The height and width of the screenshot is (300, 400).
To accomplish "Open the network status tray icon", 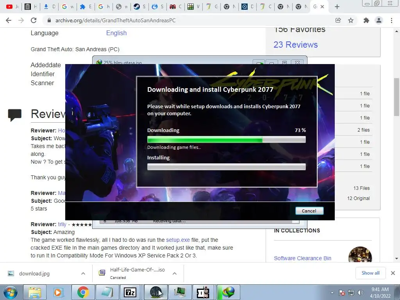I will (351, 293).
